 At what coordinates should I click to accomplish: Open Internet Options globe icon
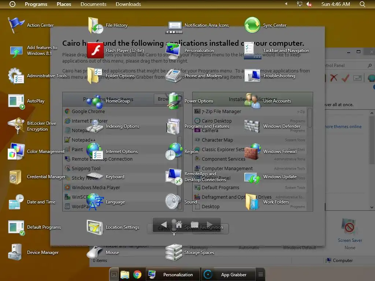(x=95, y=151)
